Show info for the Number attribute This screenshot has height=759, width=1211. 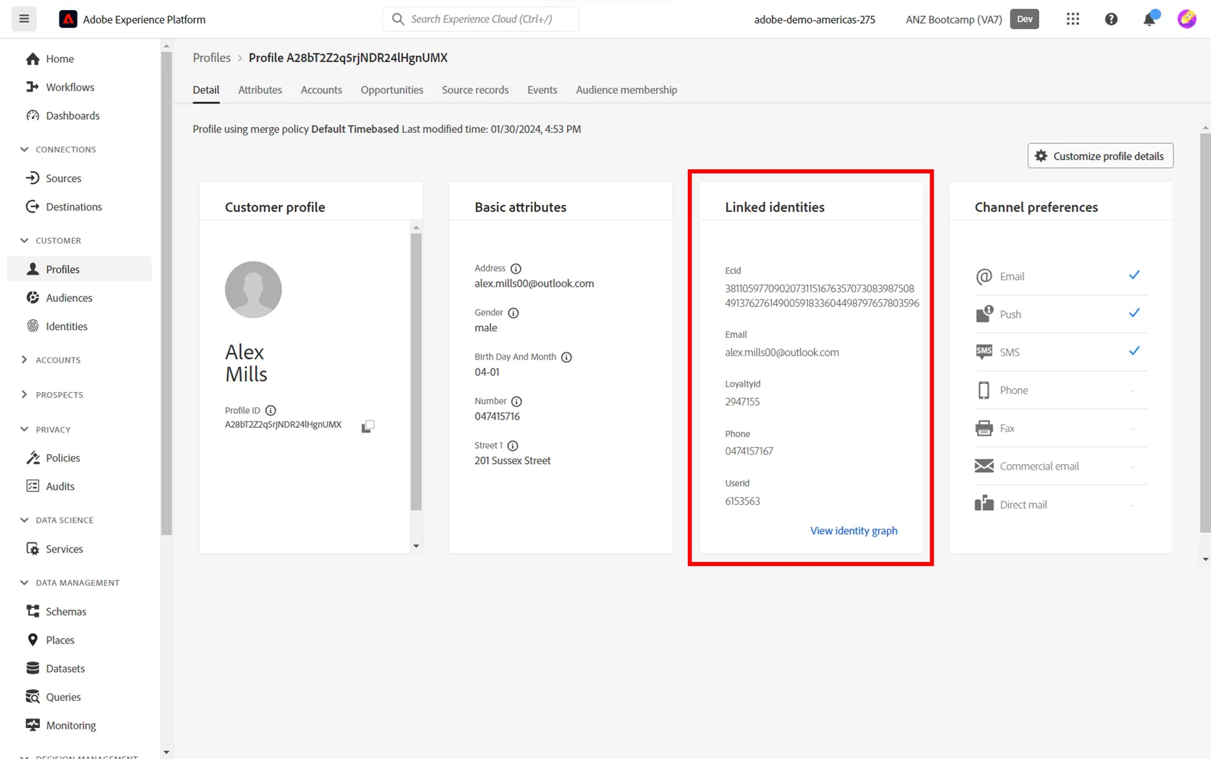pyautogui.click(x=516, y=401)
